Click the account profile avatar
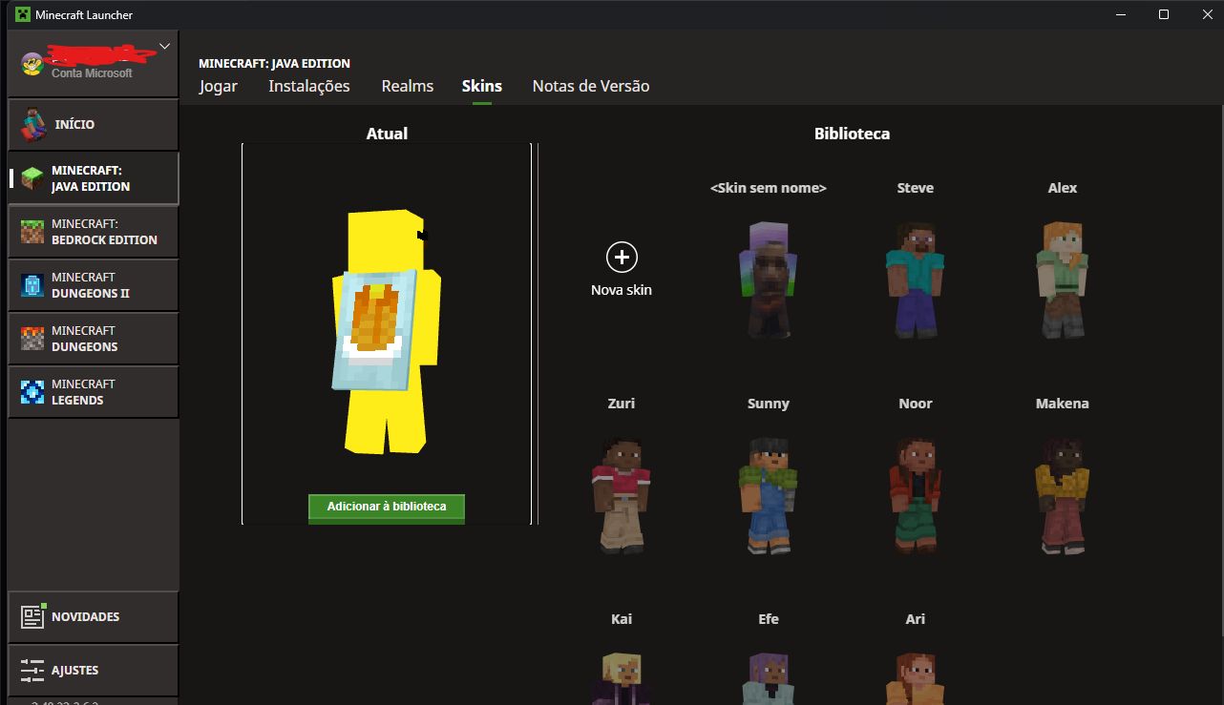This screenshot has height=705, width=1224. click(32, 64)
